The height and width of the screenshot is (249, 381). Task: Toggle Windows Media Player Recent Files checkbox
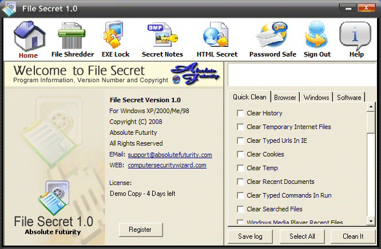pyautogui.click(x=240, y=222)
